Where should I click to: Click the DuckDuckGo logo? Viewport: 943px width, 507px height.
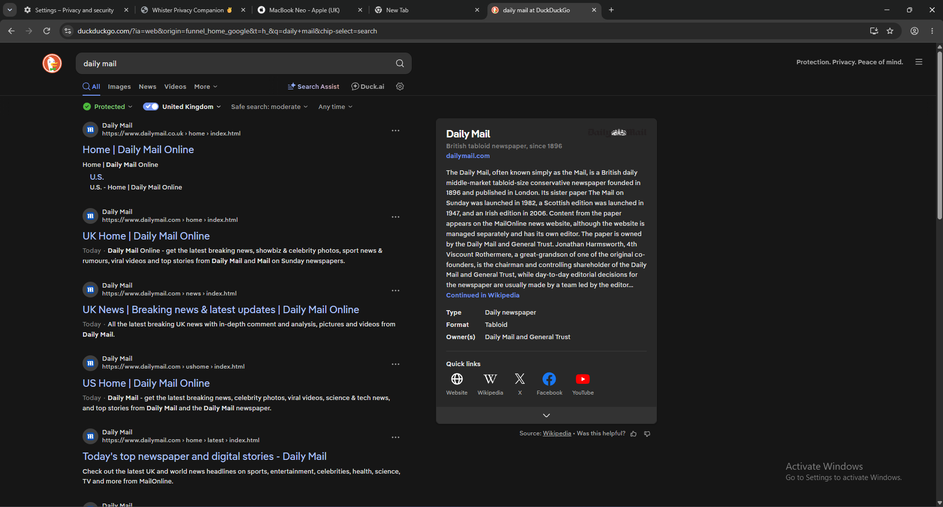(52, 63)
